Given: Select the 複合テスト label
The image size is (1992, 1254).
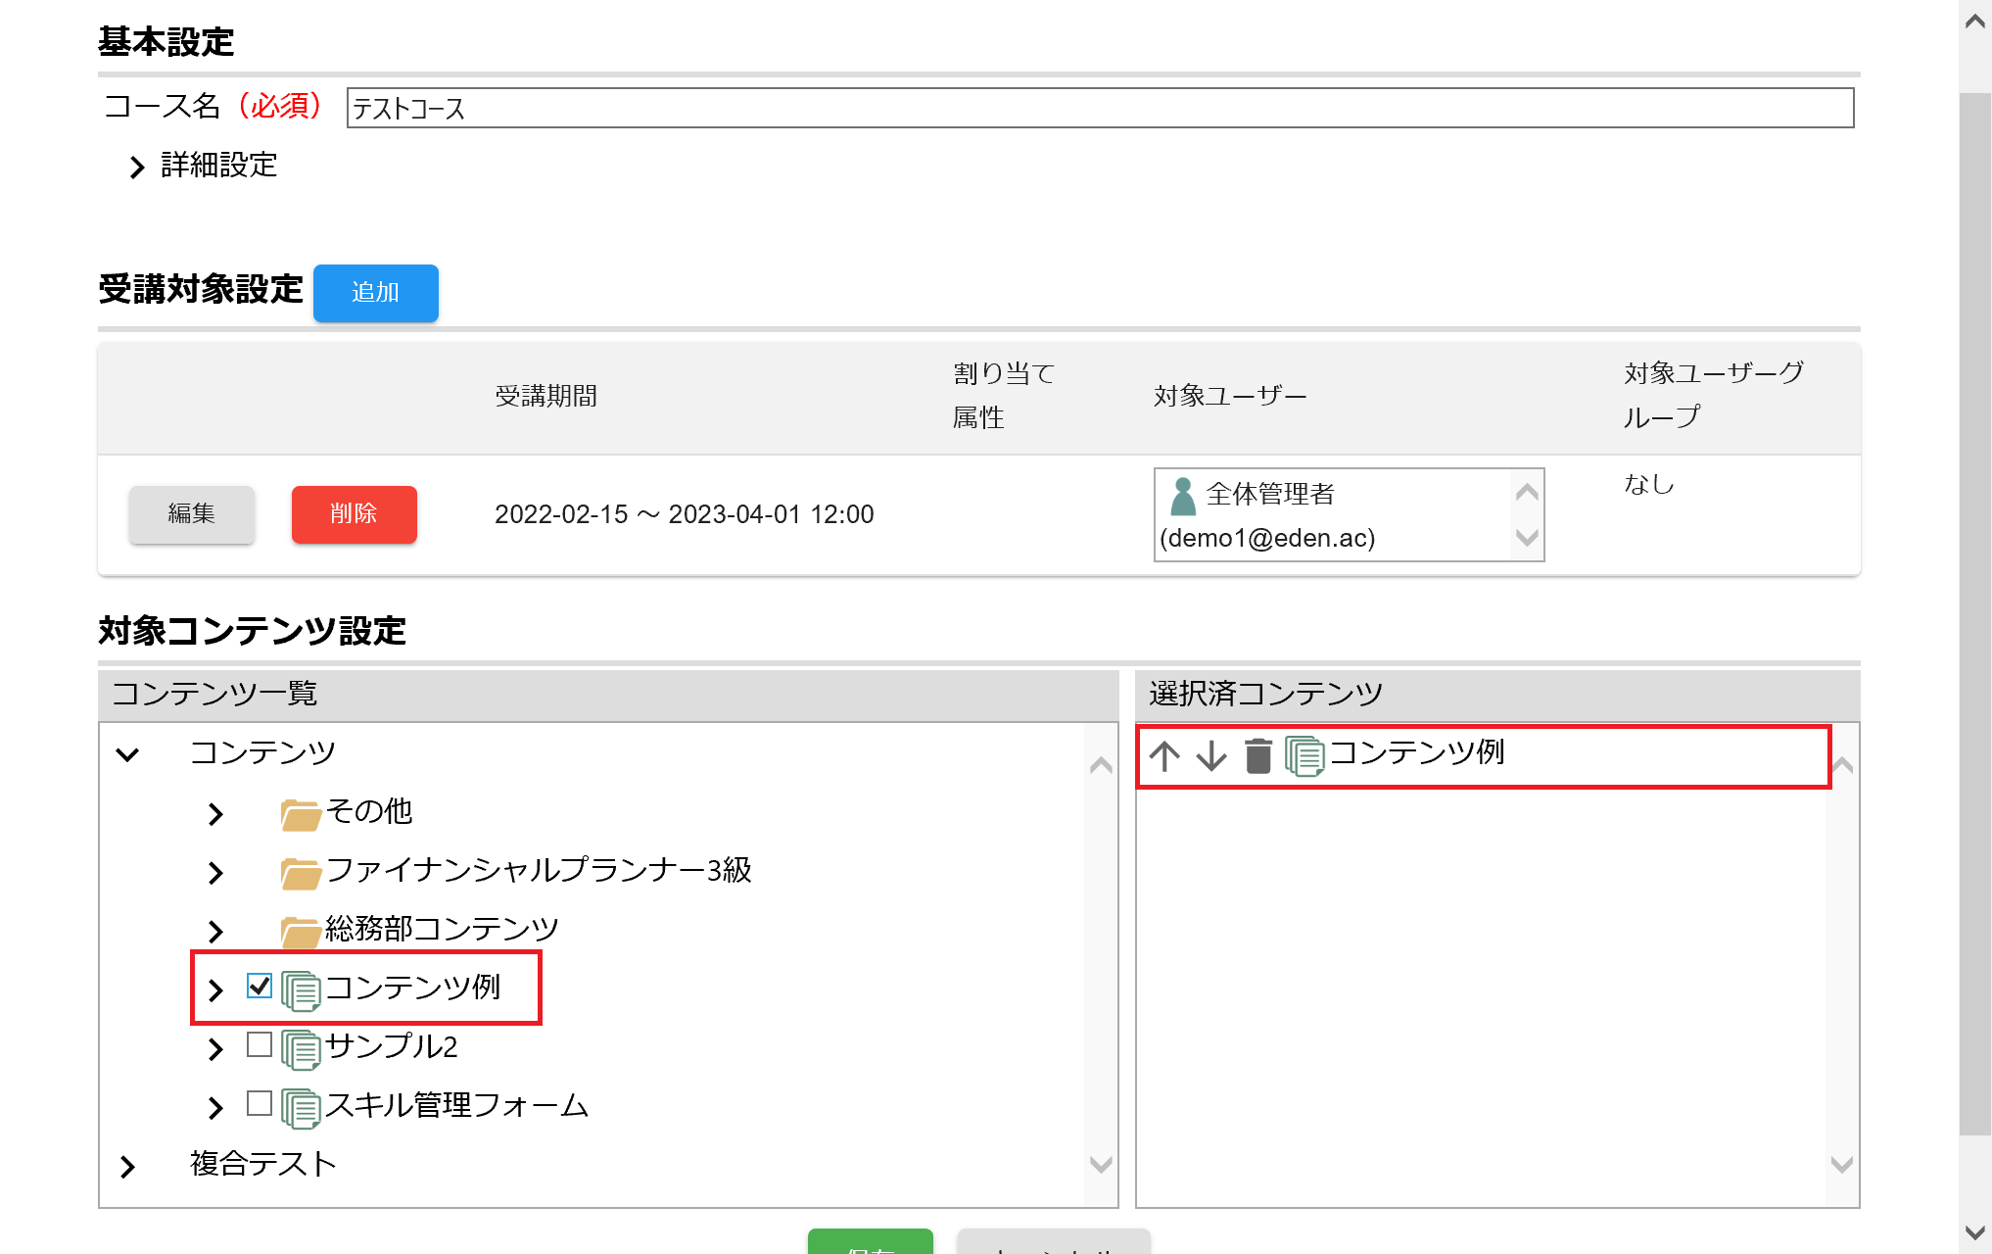Looking at the screenshot, I should click(262, 1164).
